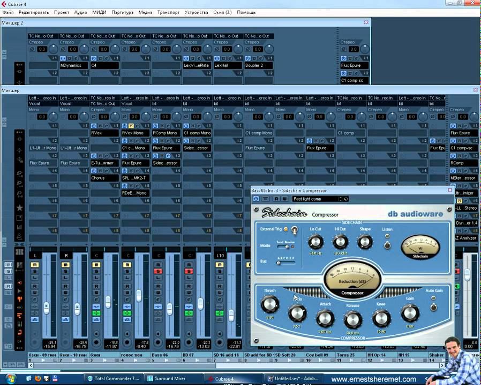Click the mixer horizontal scrollbar right arrow
The width and height of the screenshot is (481, 385).
442,365
